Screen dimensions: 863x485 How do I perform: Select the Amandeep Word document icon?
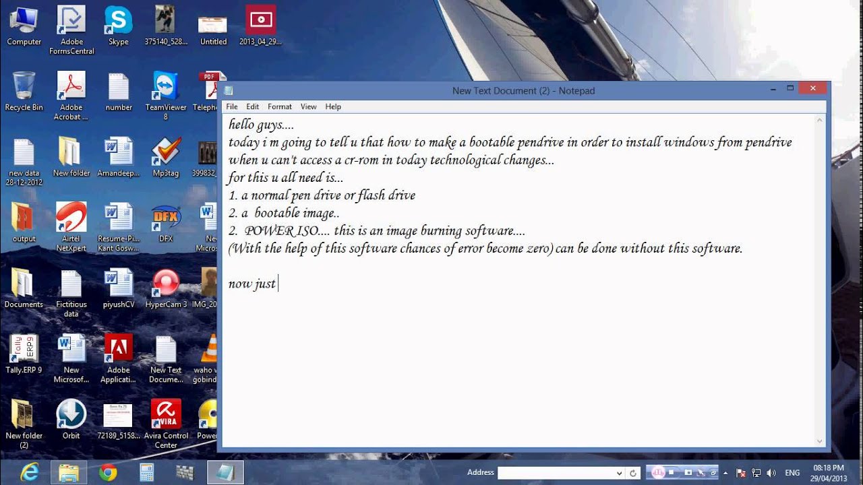coord(119,158)
